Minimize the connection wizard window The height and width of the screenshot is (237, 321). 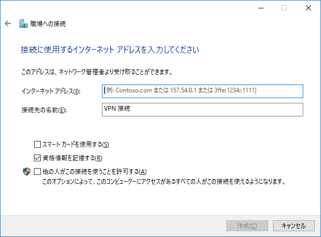(x=261, y=8)
